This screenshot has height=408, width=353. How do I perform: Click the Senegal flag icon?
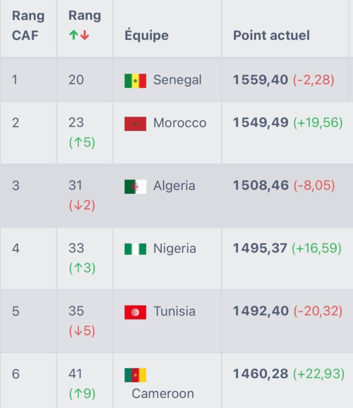135,81
